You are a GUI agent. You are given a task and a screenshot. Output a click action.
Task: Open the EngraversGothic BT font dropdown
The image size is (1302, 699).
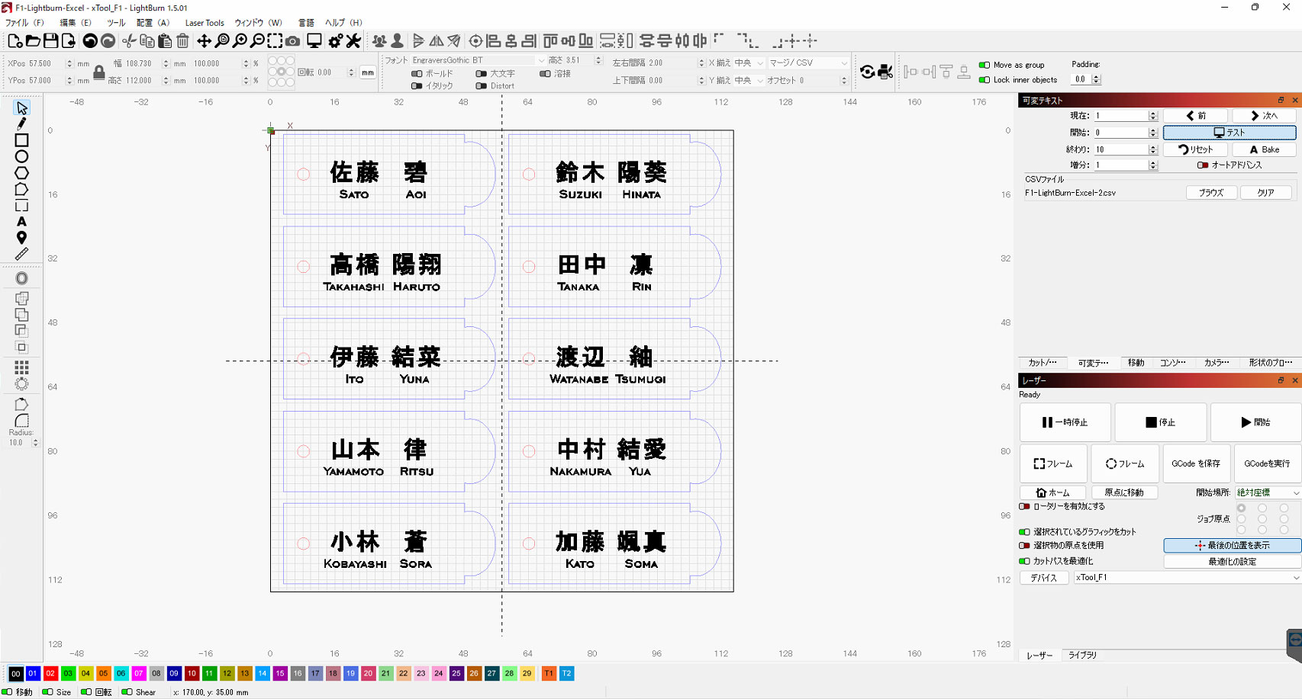point(479,60)
